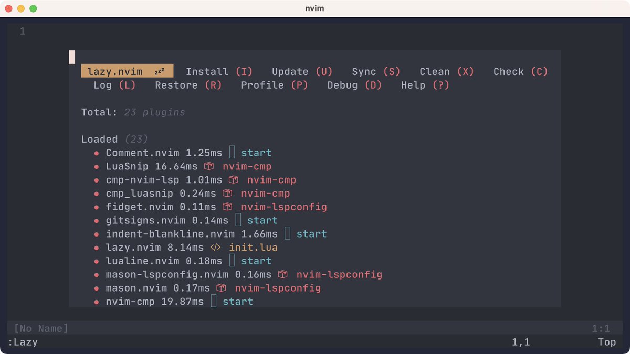Select mason.nvim plugin name
This screenshot has height=354, width=630.
[136, 288]
